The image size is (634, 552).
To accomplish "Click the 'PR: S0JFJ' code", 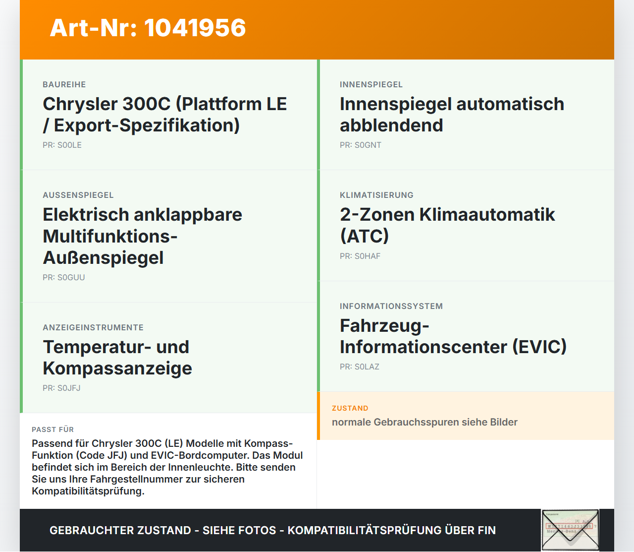I will (61, 388).
